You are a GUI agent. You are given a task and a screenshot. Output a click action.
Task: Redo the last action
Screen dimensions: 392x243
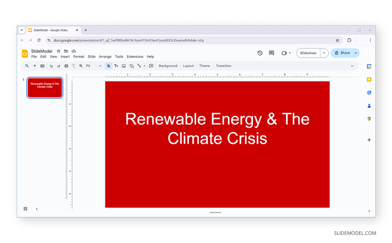(59, 66)
